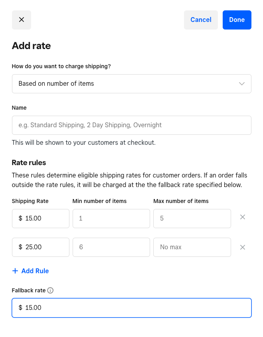Click the 'No max' items field
Screen dimensions: 263x337
coord(192,247)
